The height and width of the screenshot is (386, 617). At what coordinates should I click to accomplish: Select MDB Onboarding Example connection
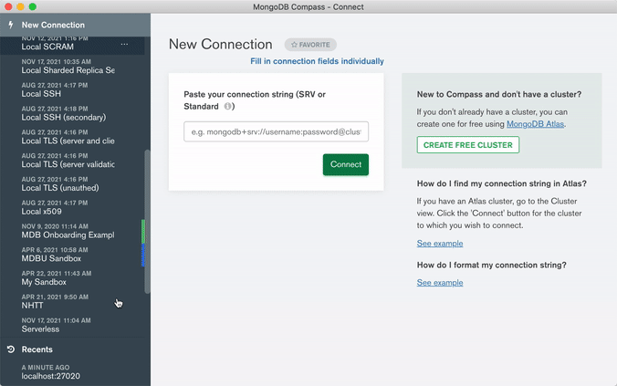pyautogui.click(x=72, y=232)
